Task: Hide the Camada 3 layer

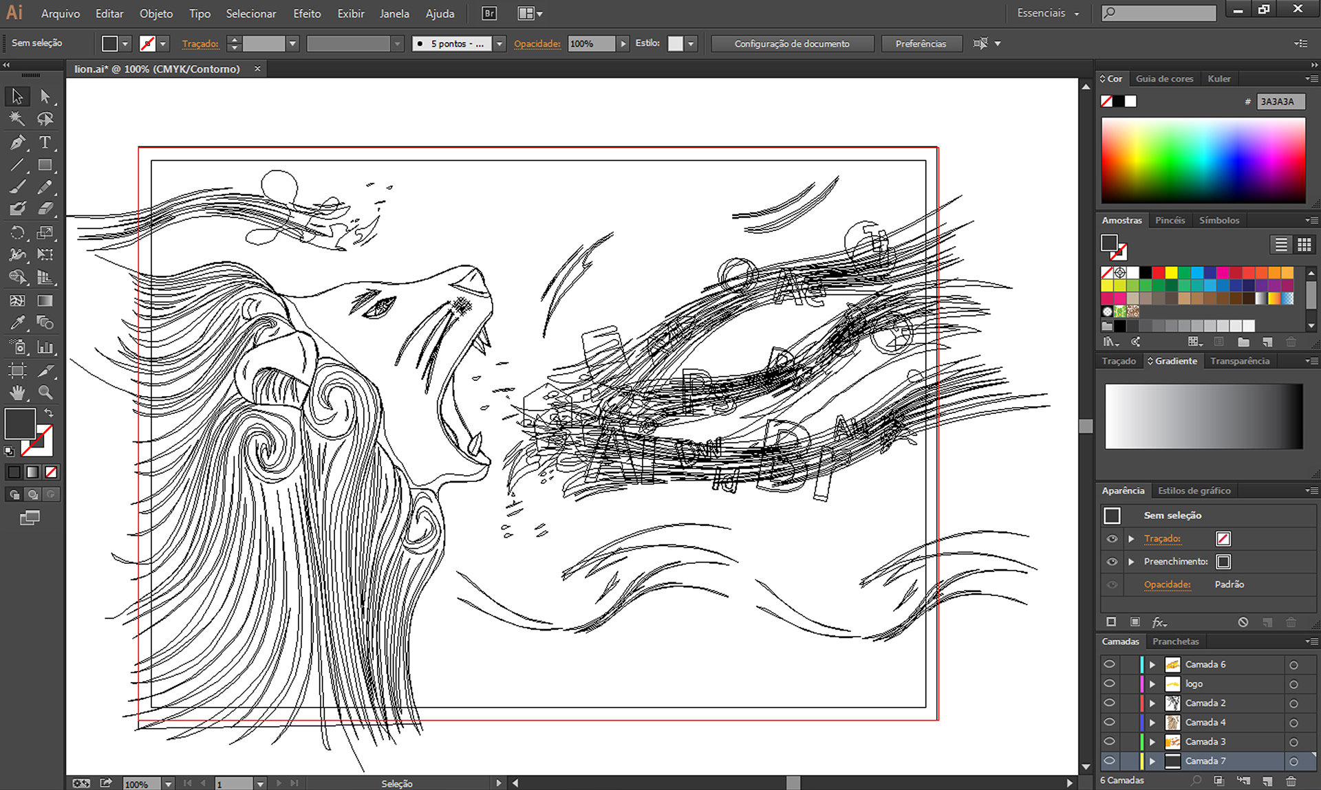Action: 1109,741
